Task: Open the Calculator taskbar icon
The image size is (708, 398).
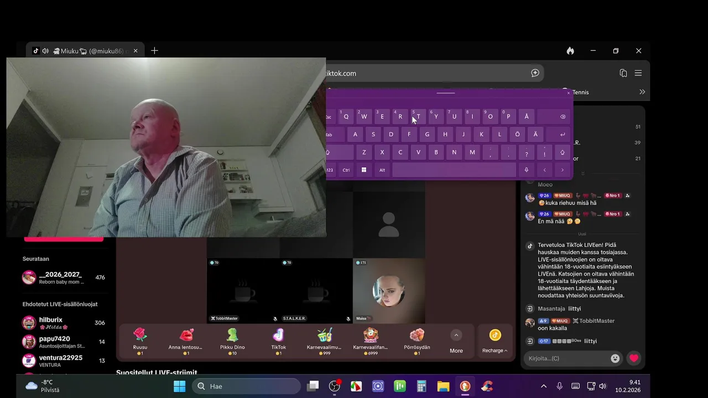Action: 421,386
